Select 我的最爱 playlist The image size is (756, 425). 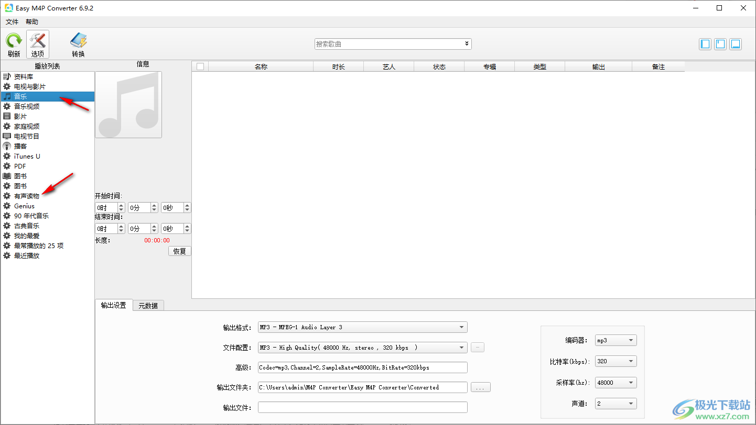coord(48,236)
